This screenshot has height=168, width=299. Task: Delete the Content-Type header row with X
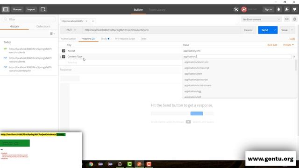(294, 56)
